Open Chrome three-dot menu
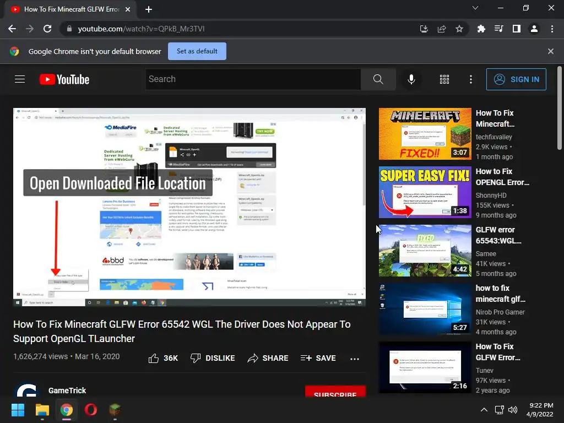Viewport: 564px width, 423px height. coord(552,29)
